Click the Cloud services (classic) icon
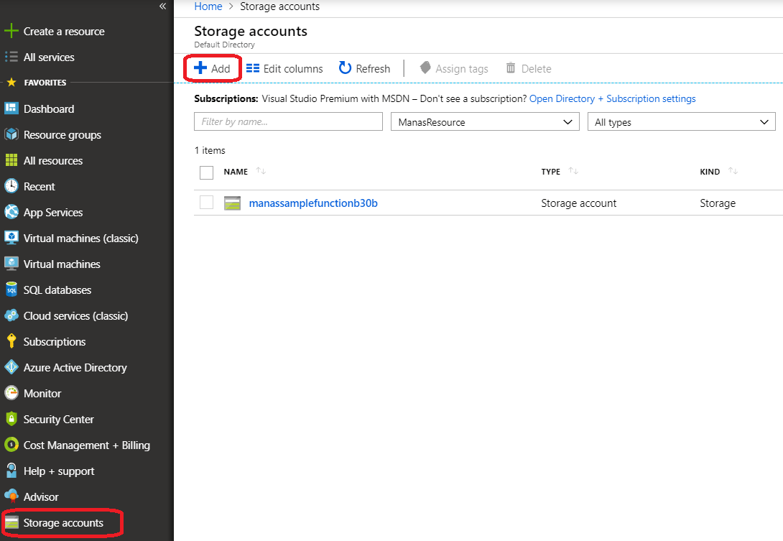Viewport: 783px width, 541px height. tap(11, 315)
